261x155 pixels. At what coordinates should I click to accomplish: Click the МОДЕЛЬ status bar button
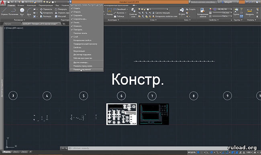tap(192, 152)
